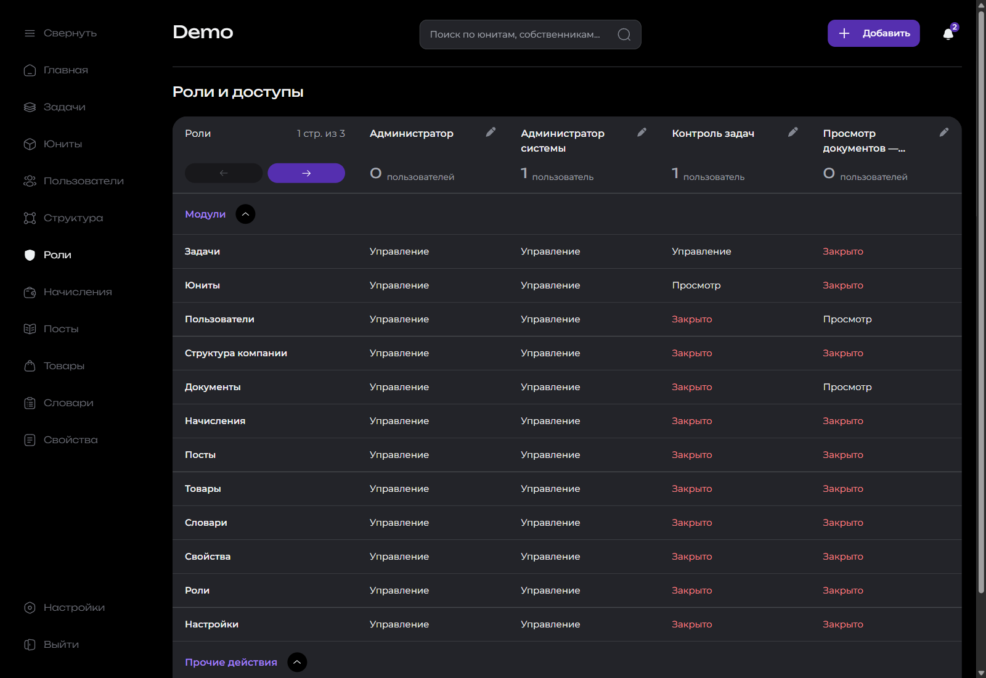
Task: Open Настройки in sidebar menu
Action: click(74, 608)
